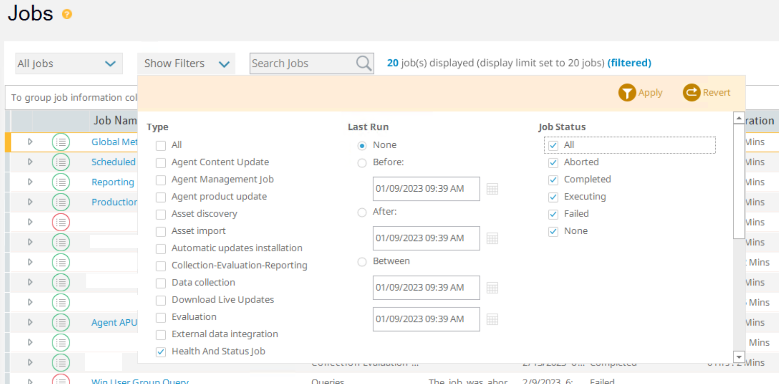Viewport: 779px width, 384px height.
Task: Open calendar picker for Before date
Action: click(492, 189)
